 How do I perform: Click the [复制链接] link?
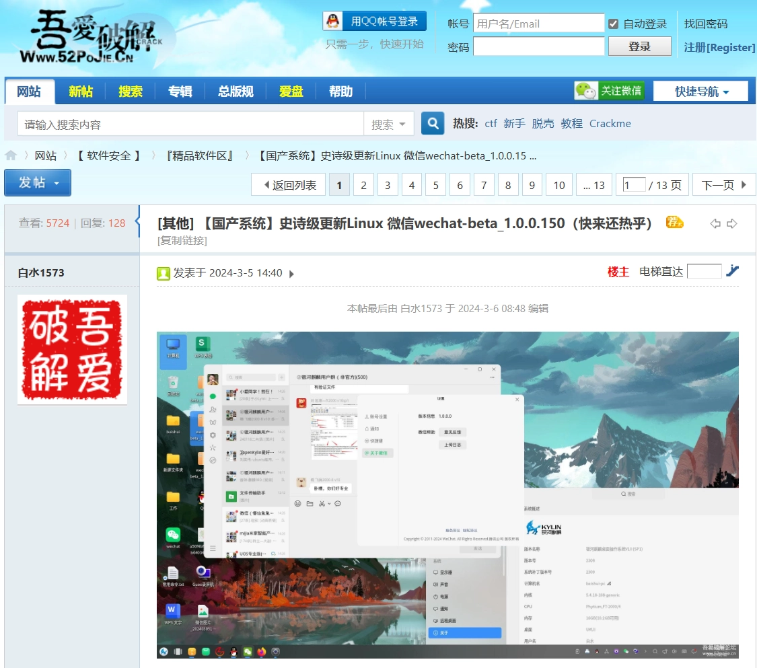[182, 240]
